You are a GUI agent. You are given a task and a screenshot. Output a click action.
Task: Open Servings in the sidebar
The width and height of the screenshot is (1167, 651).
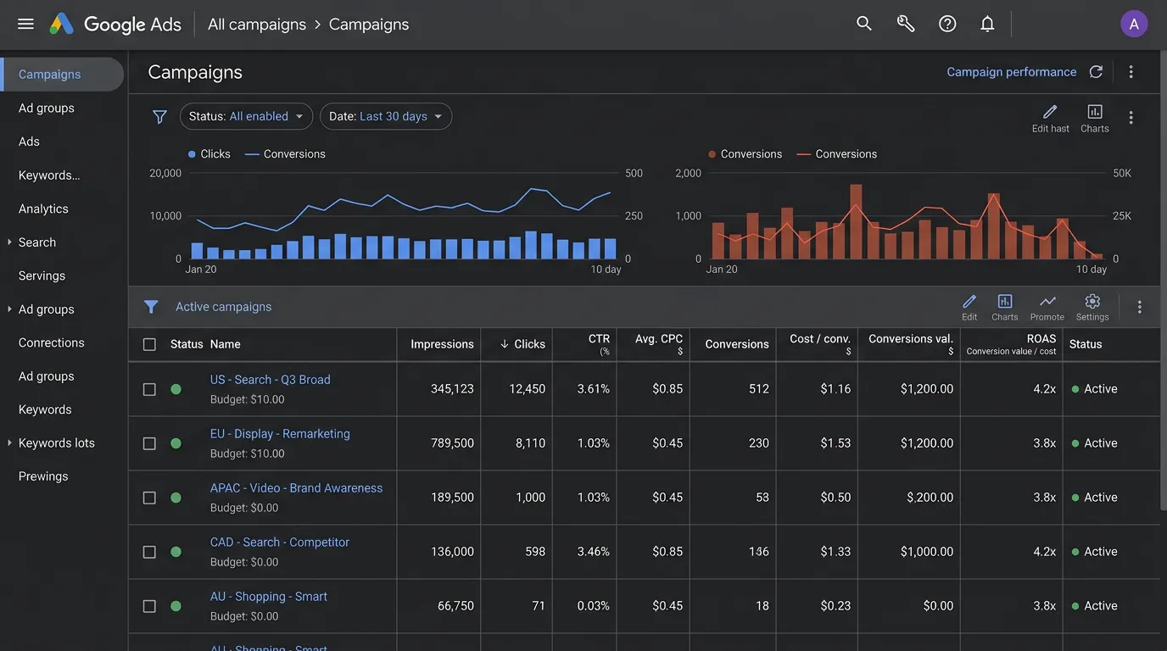[42, 275]
